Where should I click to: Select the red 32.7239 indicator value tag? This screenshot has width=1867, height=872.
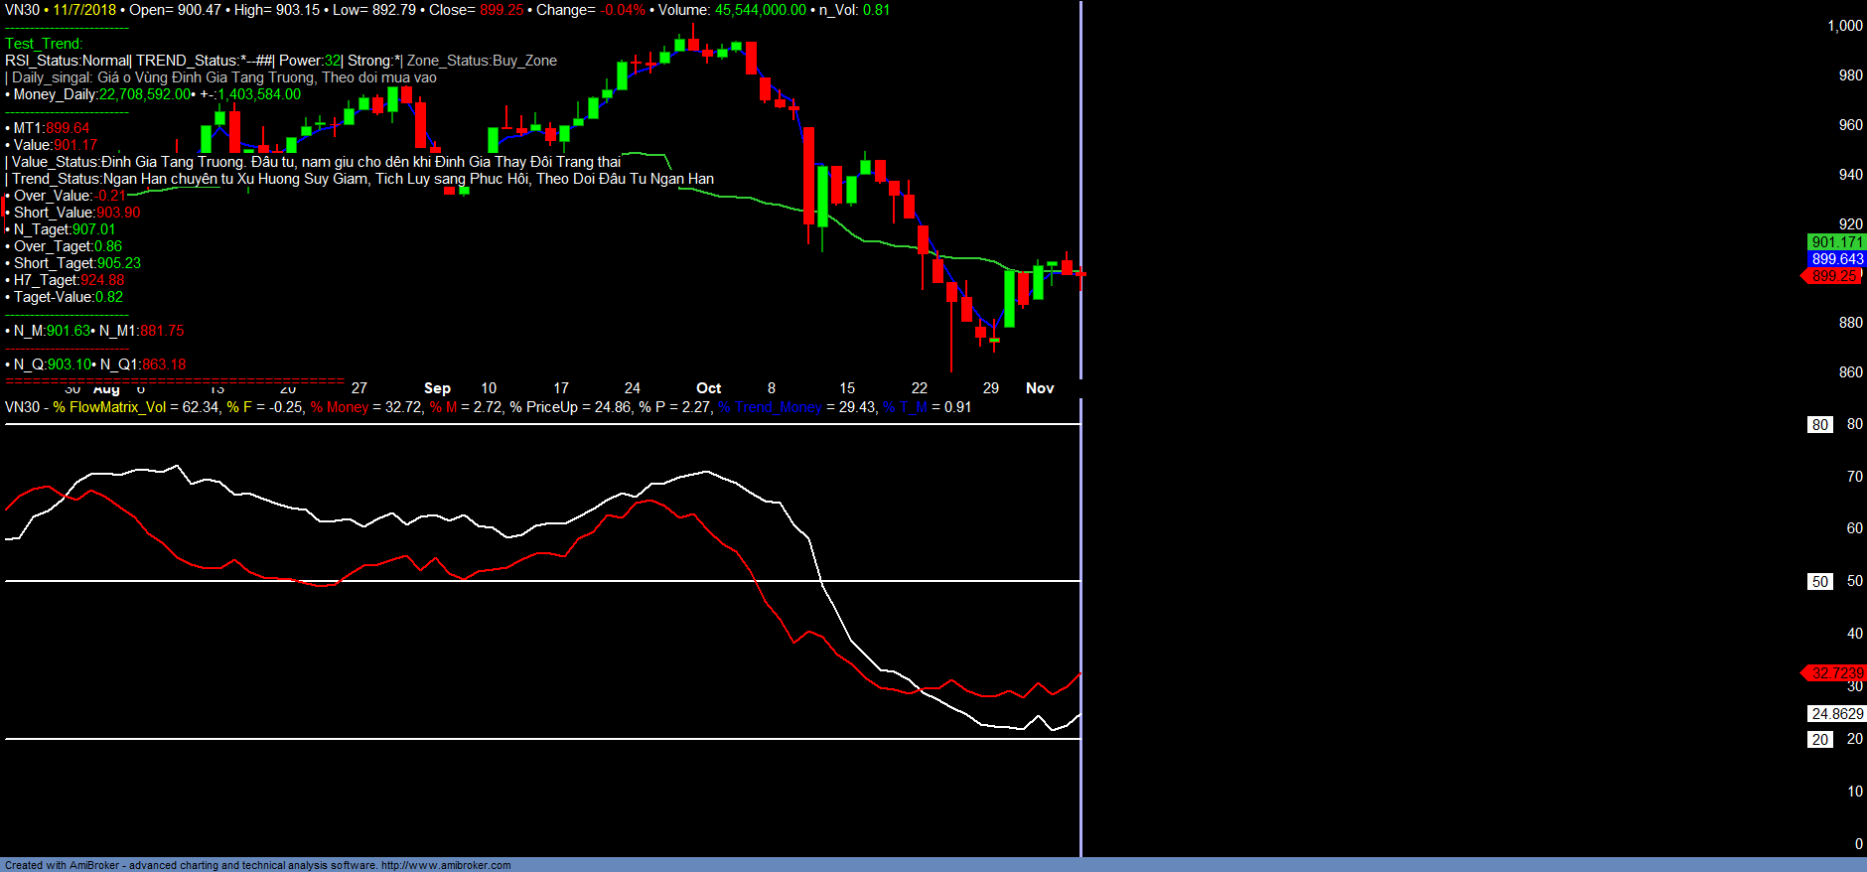pos(1836,673)
